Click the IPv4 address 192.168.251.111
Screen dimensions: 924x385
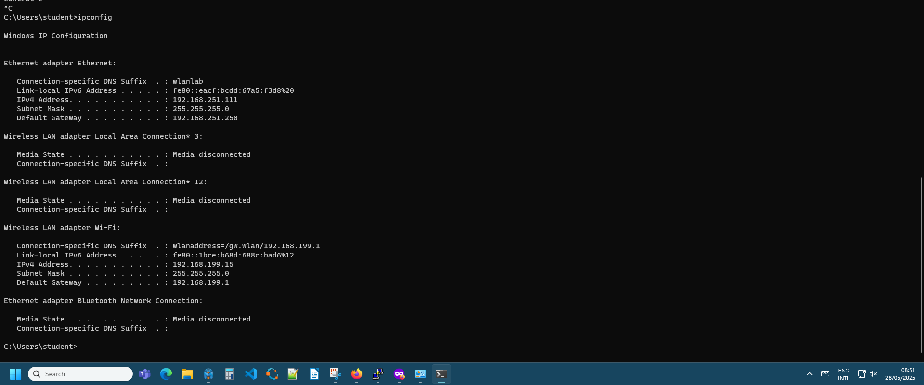point(205,100)
